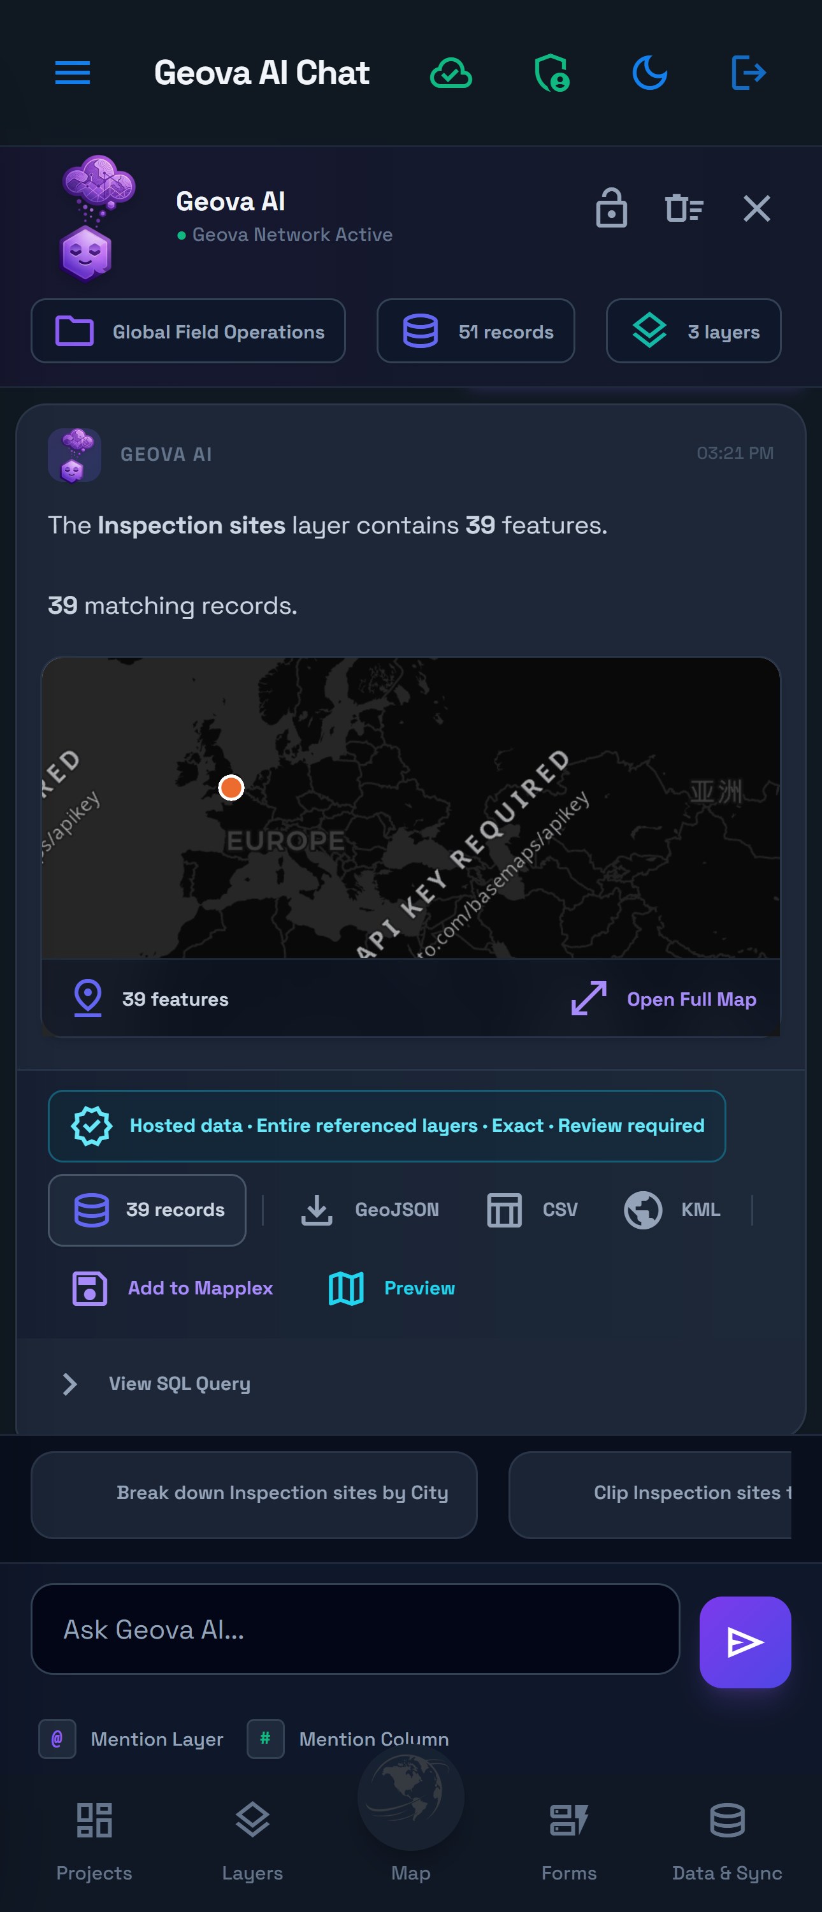The image size is (822, 1912).
Task: Click the hosted data verification badge
Action: pyautogui.click(x=387, y=1126)
